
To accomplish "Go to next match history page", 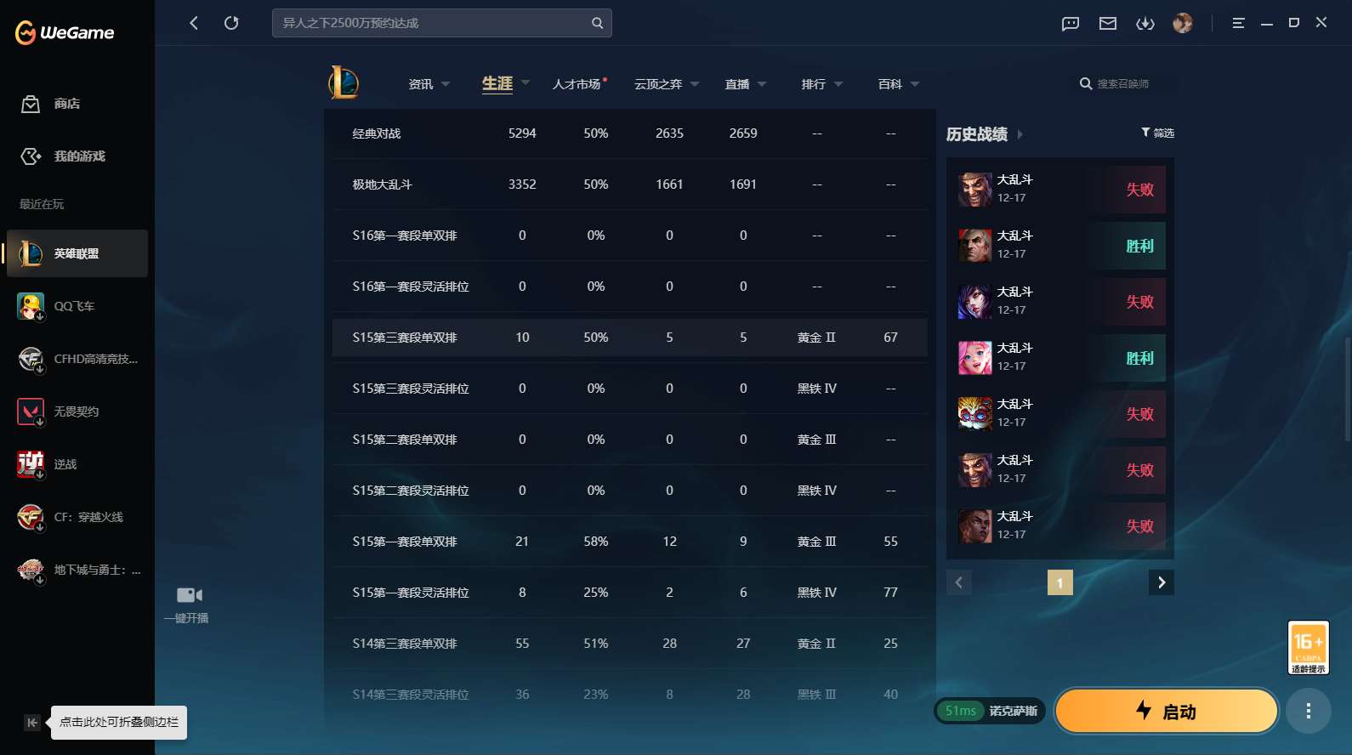I will pyautogui.click(x=1161, y=582).
